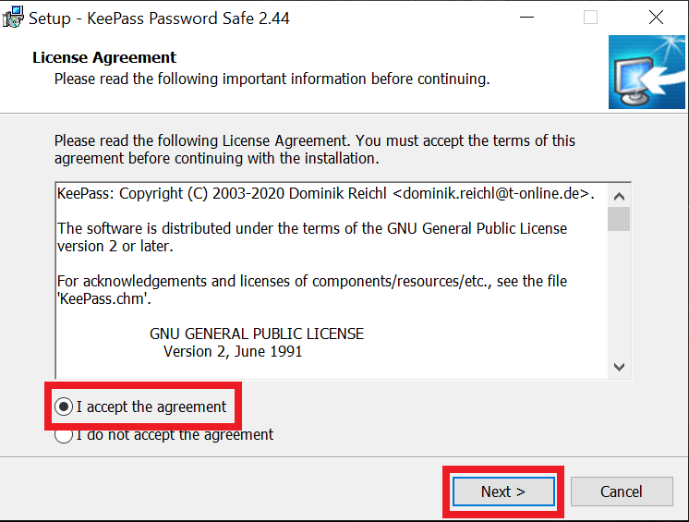Minimize the Setup window
689x522 pixels.
pos(526,18)
